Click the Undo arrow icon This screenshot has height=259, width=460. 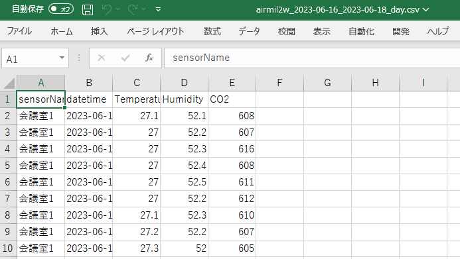pos(106,10)
